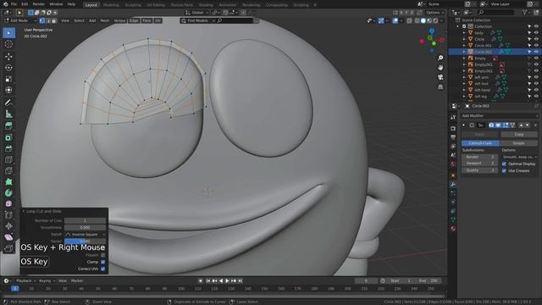This screenshot has height=305, width=542.
Task: Open the Render properties tab icon
Action: tap(453, 128)
